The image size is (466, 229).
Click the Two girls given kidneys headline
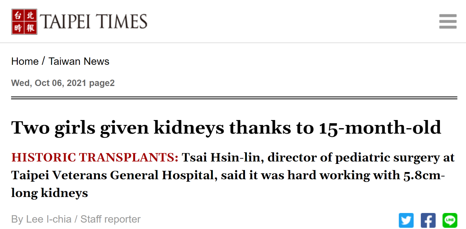pyautogui.click(x=226, y=128)
